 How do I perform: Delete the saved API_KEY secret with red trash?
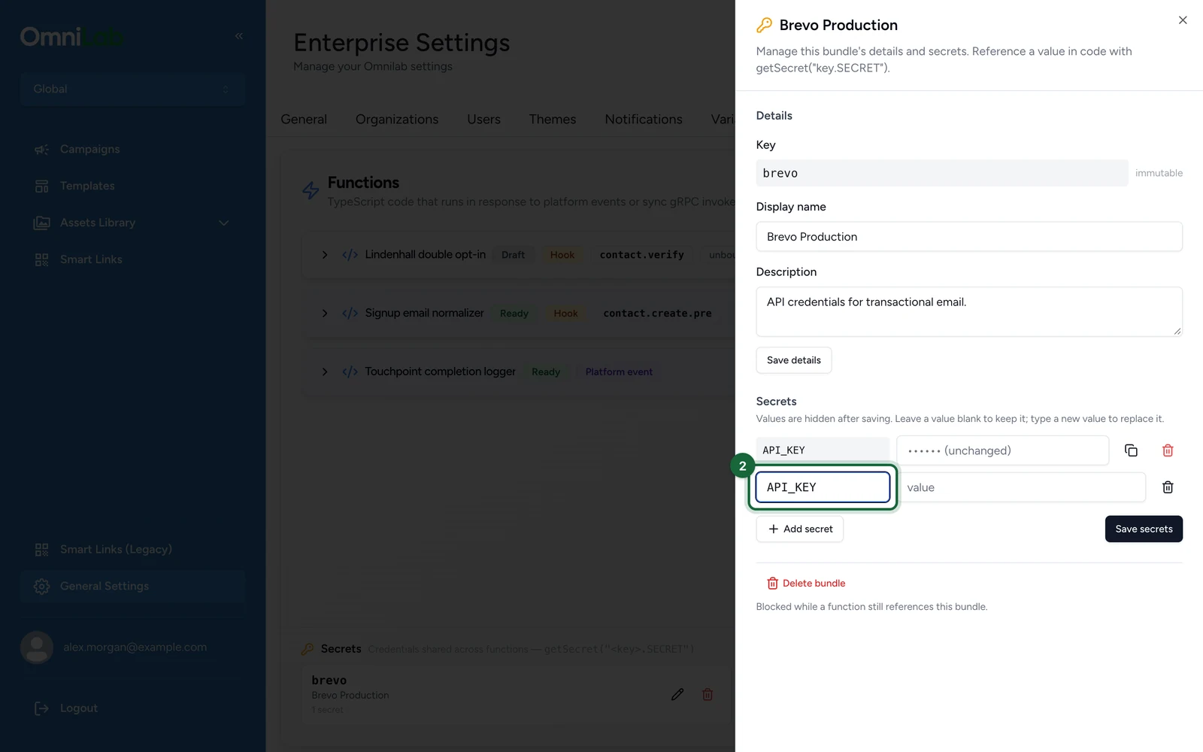[1168, 450]
